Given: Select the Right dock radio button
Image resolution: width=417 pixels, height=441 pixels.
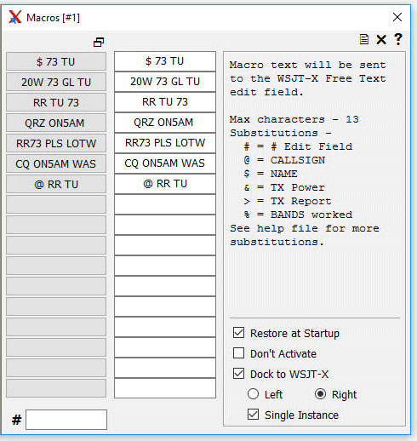Looking at the screenshot, I should point(320,394).
